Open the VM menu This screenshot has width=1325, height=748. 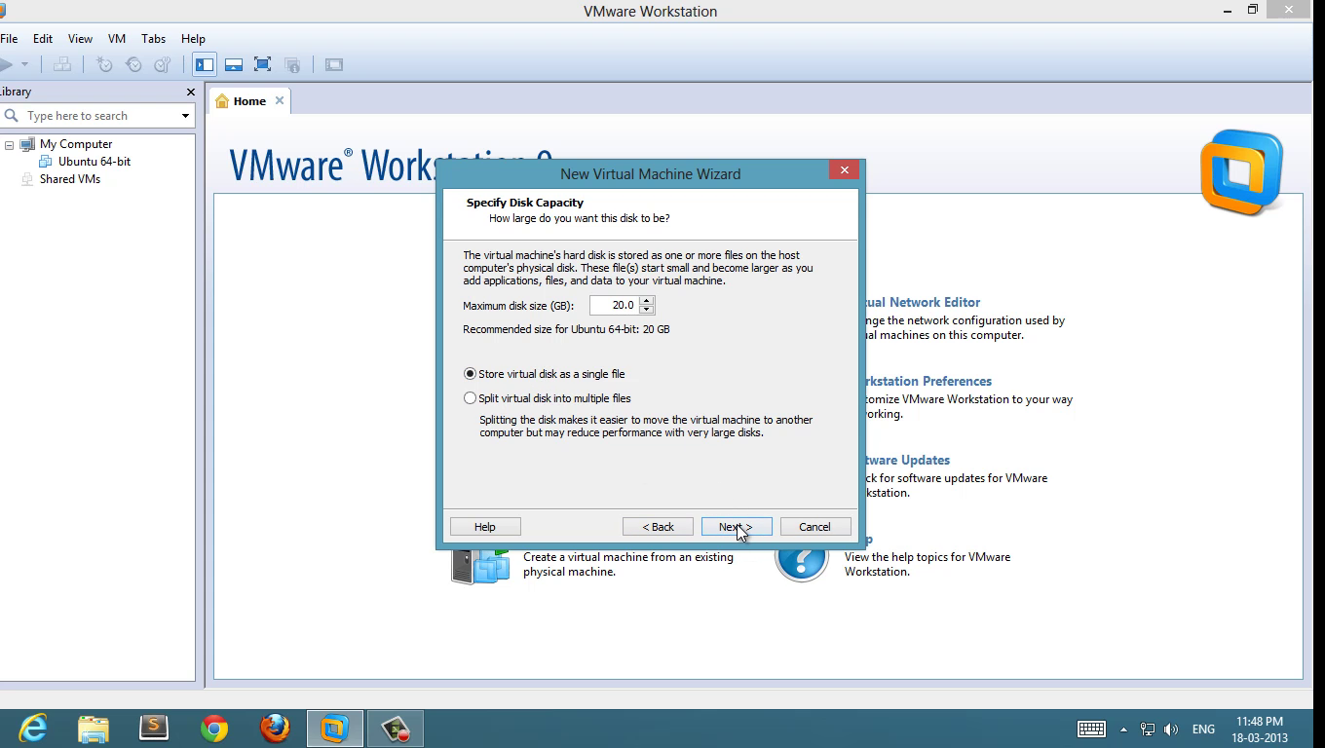click(117, 39)
